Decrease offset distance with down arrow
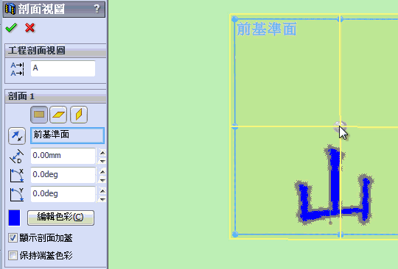398x269 pixels. tap(102, 161)
